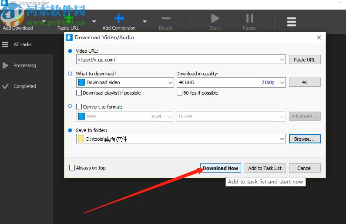Click the folder icon in save path
Screen dimensions: 346x224
(x=81, y=139)
